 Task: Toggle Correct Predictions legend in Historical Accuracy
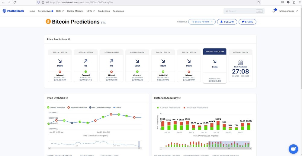(x=169, y=108)
